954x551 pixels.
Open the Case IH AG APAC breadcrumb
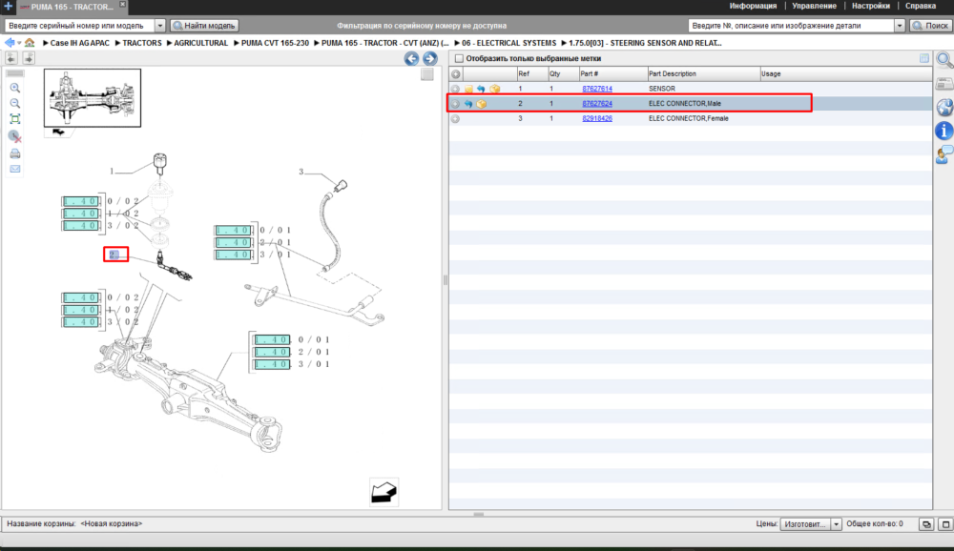80,43
